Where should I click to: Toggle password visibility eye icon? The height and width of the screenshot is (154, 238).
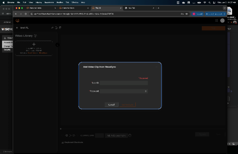146,91
